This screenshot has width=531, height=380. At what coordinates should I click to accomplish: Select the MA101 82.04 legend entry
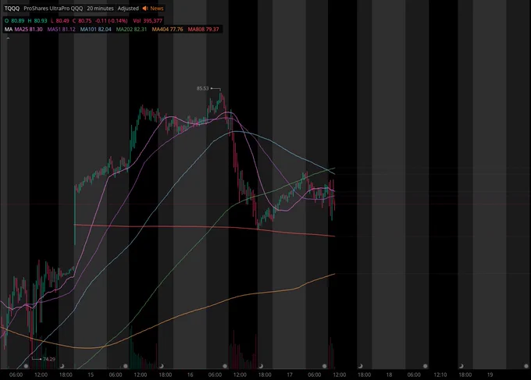pyautogui.click(x=95, y=30)
